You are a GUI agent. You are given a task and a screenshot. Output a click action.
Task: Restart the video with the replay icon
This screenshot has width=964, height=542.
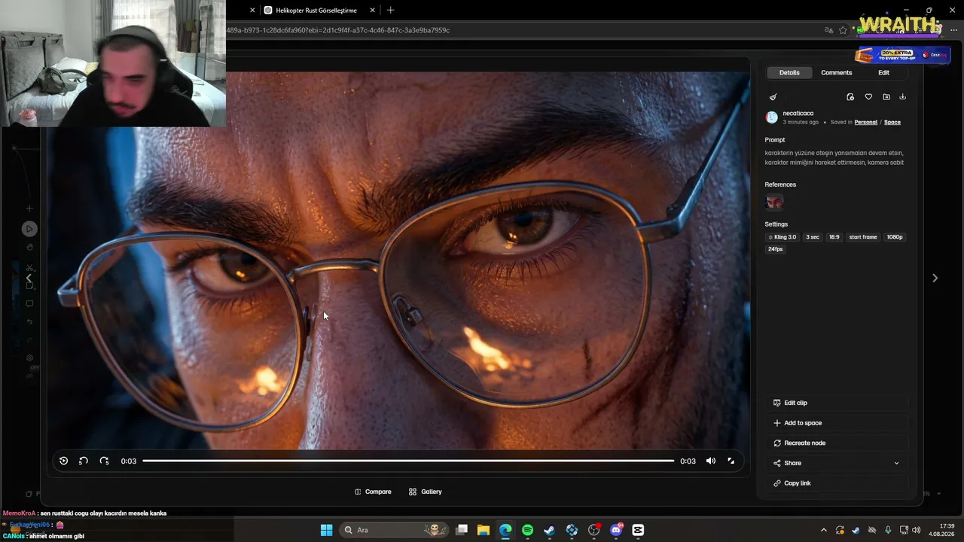(x=63, y=461)
